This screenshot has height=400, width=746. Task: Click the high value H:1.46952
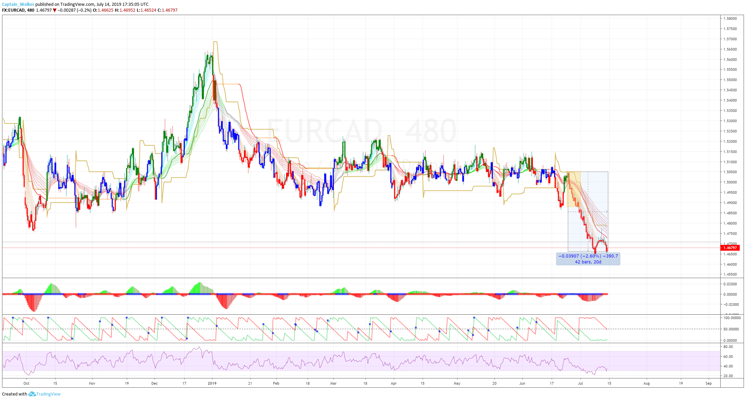tap(125, 10)
